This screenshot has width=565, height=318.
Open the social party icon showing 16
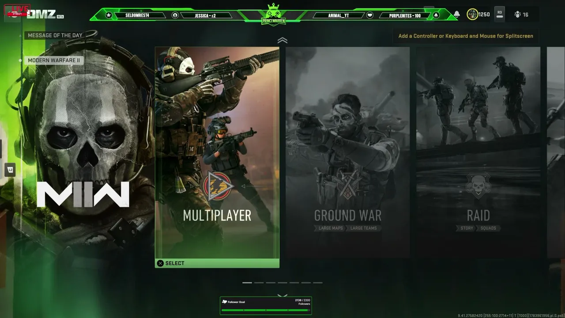click(x=521, y=15)
